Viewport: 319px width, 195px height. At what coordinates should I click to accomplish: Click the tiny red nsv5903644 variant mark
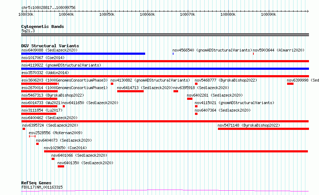pos(253,54)
